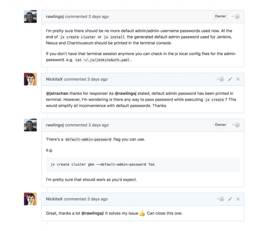280x231 pixels.
Task: Click the '3 days ago' timestamp on first comment
Action: [98, 17]
